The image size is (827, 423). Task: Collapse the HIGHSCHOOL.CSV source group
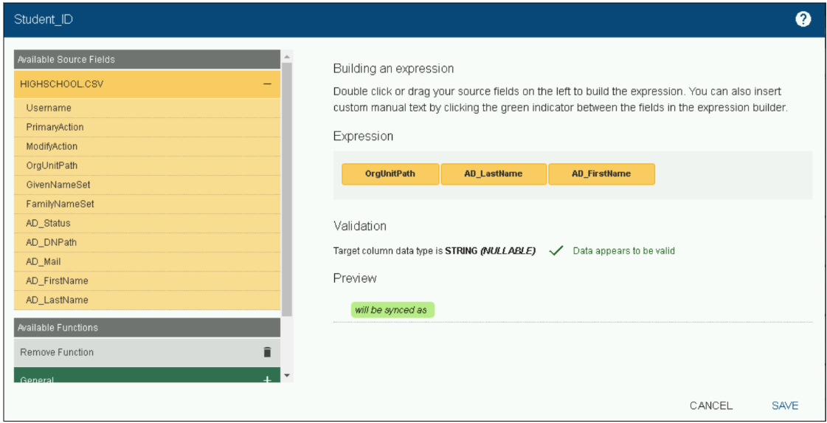coord(267,84)
